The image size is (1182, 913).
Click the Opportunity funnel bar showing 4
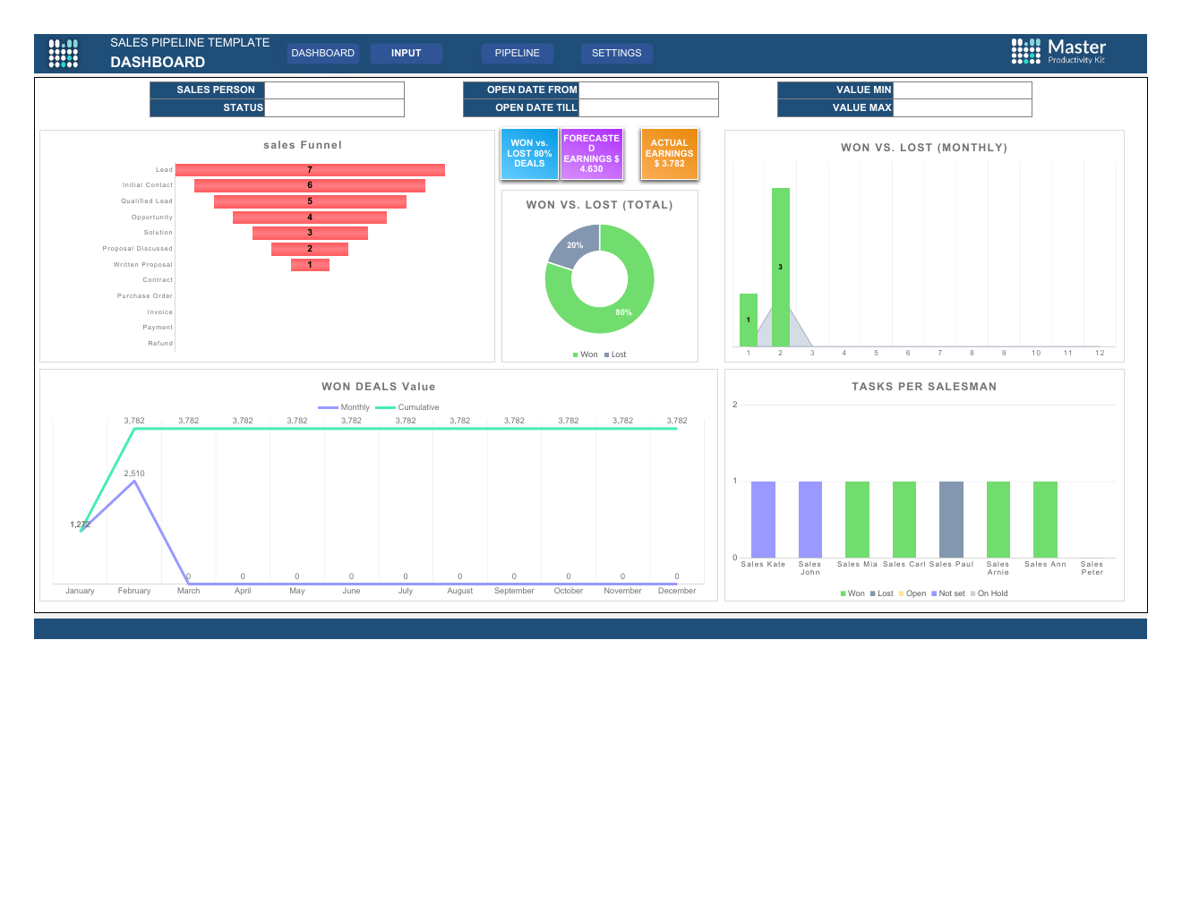(x=310, y=218)
